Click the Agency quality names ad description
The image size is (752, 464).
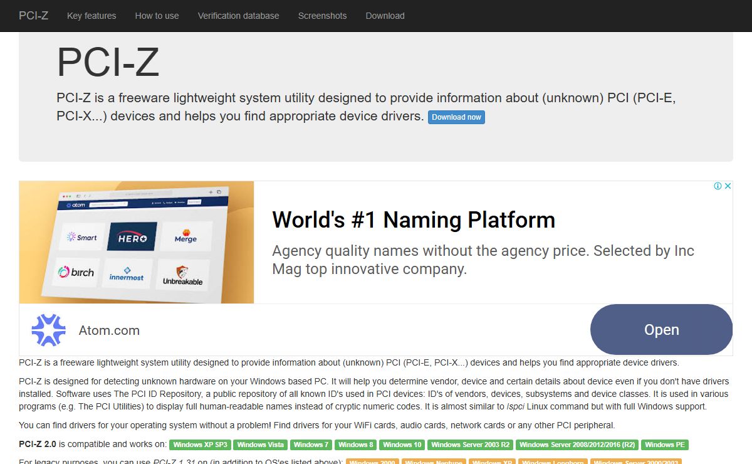[x=483, y=260]
